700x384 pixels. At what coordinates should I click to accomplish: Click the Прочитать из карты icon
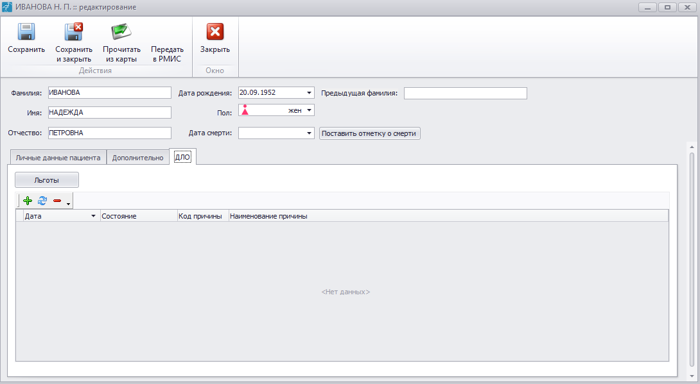[x=121, y=32]
